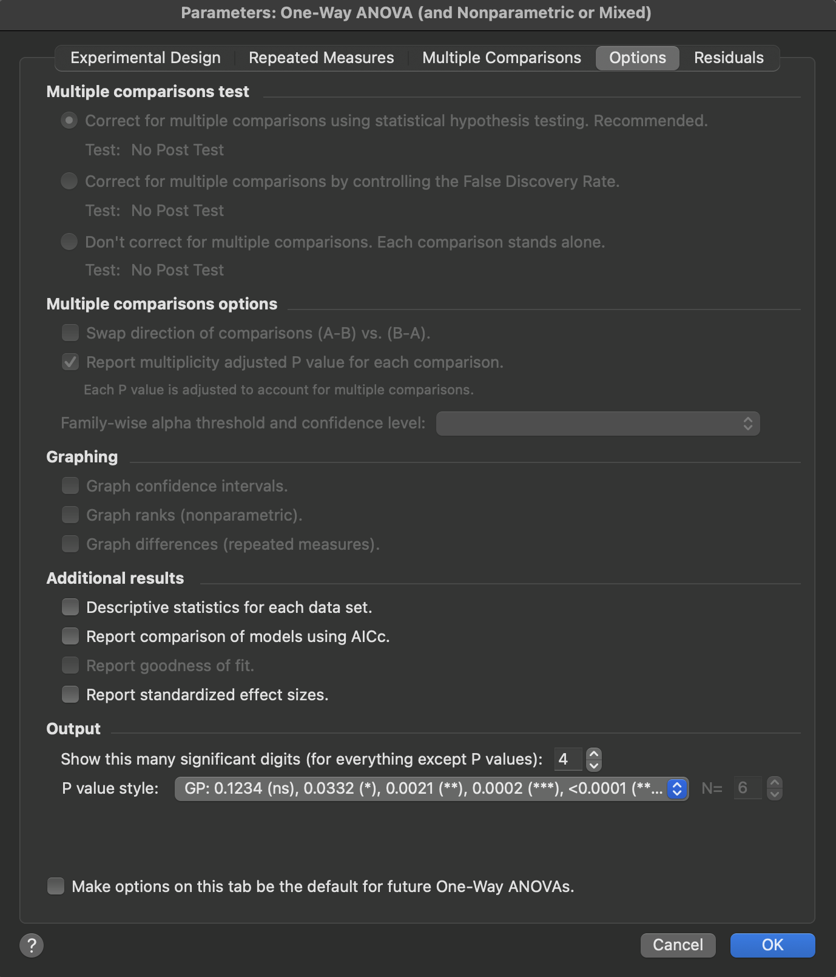Enable Descriptive statistics for each data set
The image size is (836, 977).
pyautogui.click(x=70, y=607)
